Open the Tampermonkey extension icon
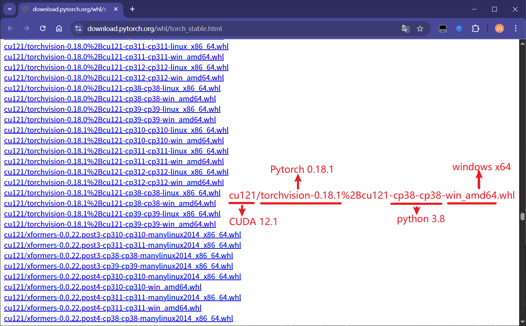526x326 pixels. coord(443,28)
